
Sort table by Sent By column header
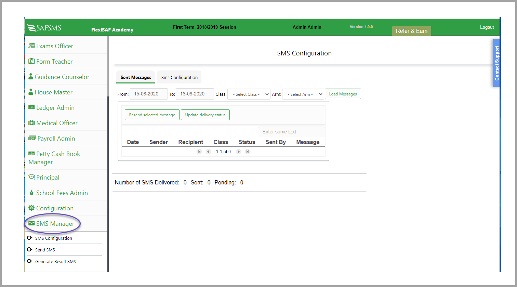pyautogui.click(x=276, y=142)
